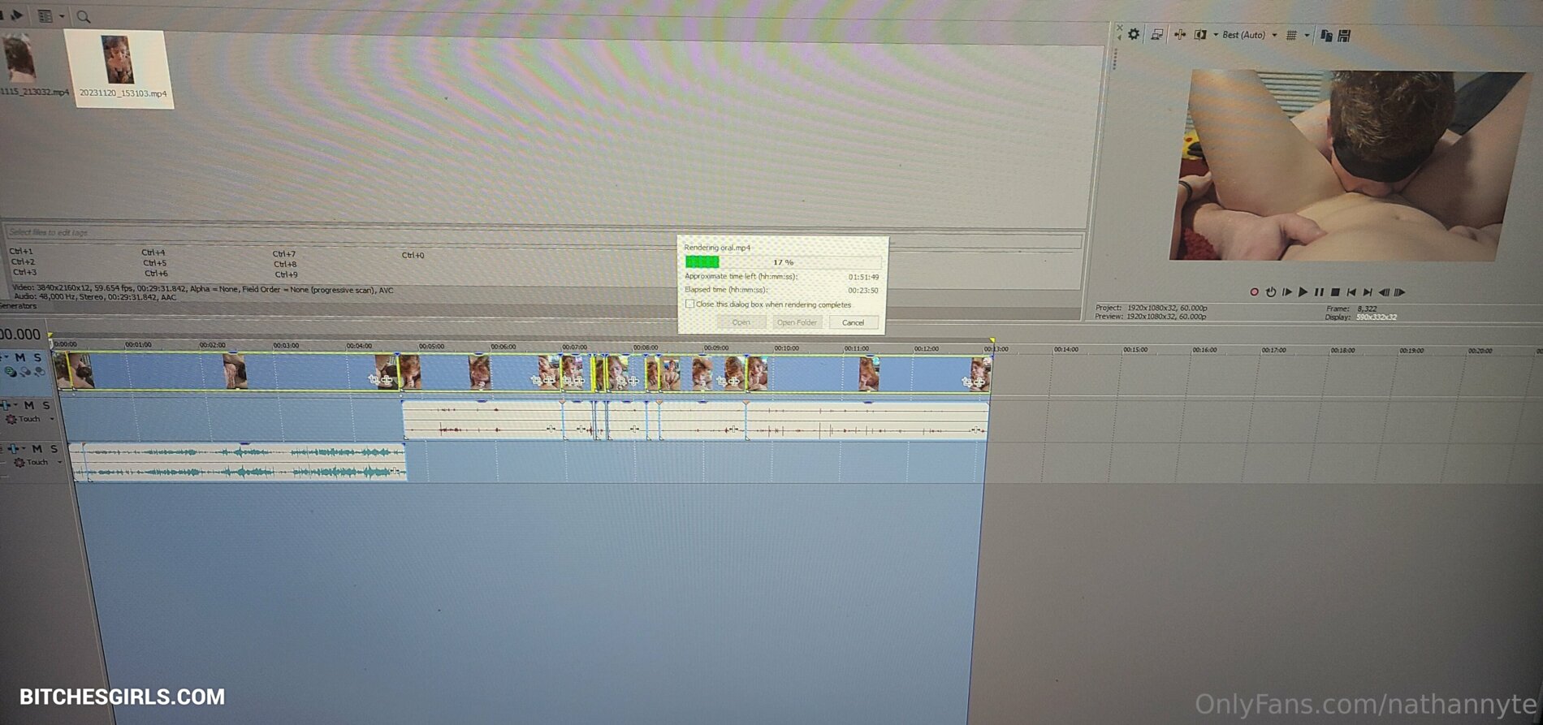Screen dimensions: 1543x725
Task: Click Cancel in the rendering dialog
Action: pos(853,322)
